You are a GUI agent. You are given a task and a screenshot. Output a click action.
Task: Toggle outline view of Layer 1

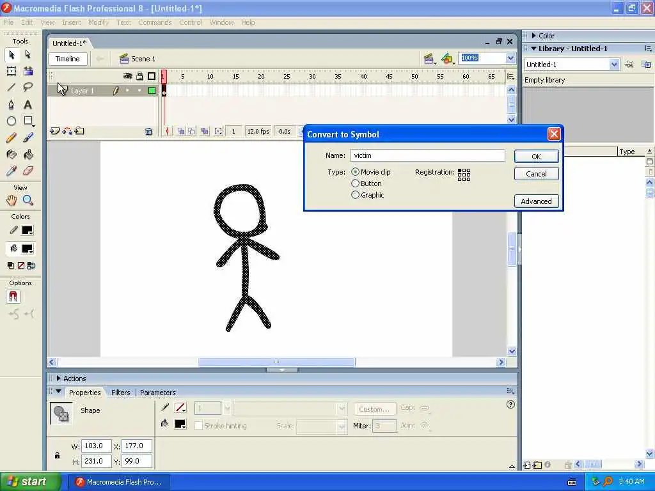[x=152, y=91]
